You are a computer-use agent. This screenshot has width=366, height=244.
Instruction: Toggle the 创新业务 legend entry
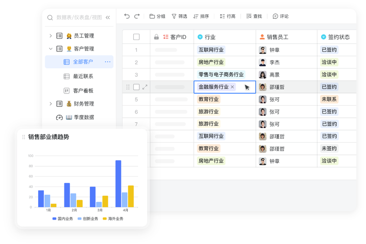[88, 219]
